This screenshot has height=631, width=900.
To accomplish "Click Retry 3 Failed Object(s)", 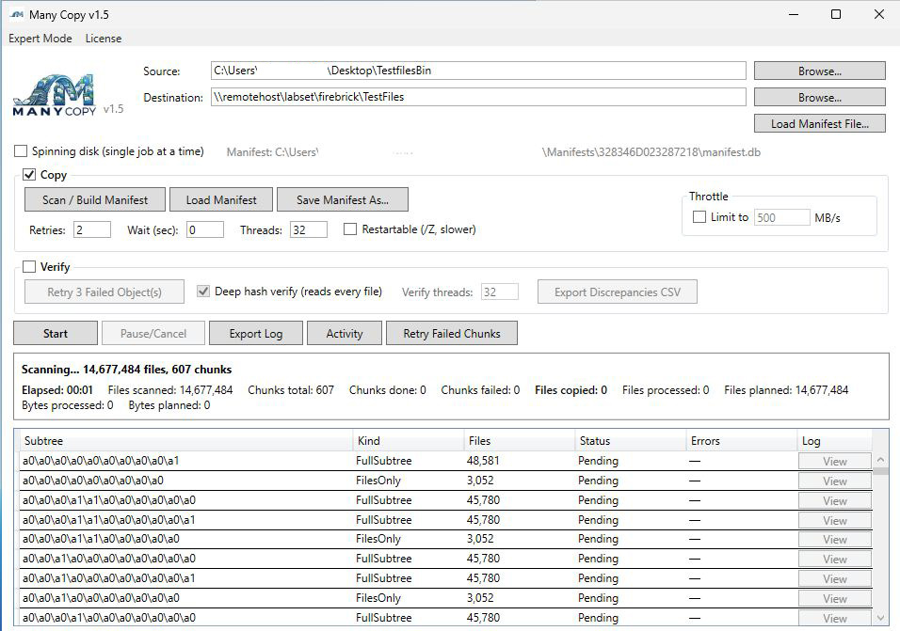I will pyautogui.click(x=104, y=292).
